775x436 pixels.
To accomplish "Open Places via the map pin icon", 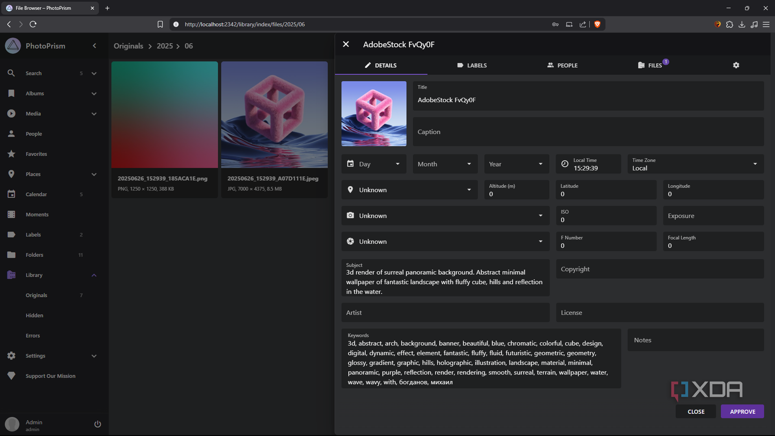I will click(x=11, y=174).
